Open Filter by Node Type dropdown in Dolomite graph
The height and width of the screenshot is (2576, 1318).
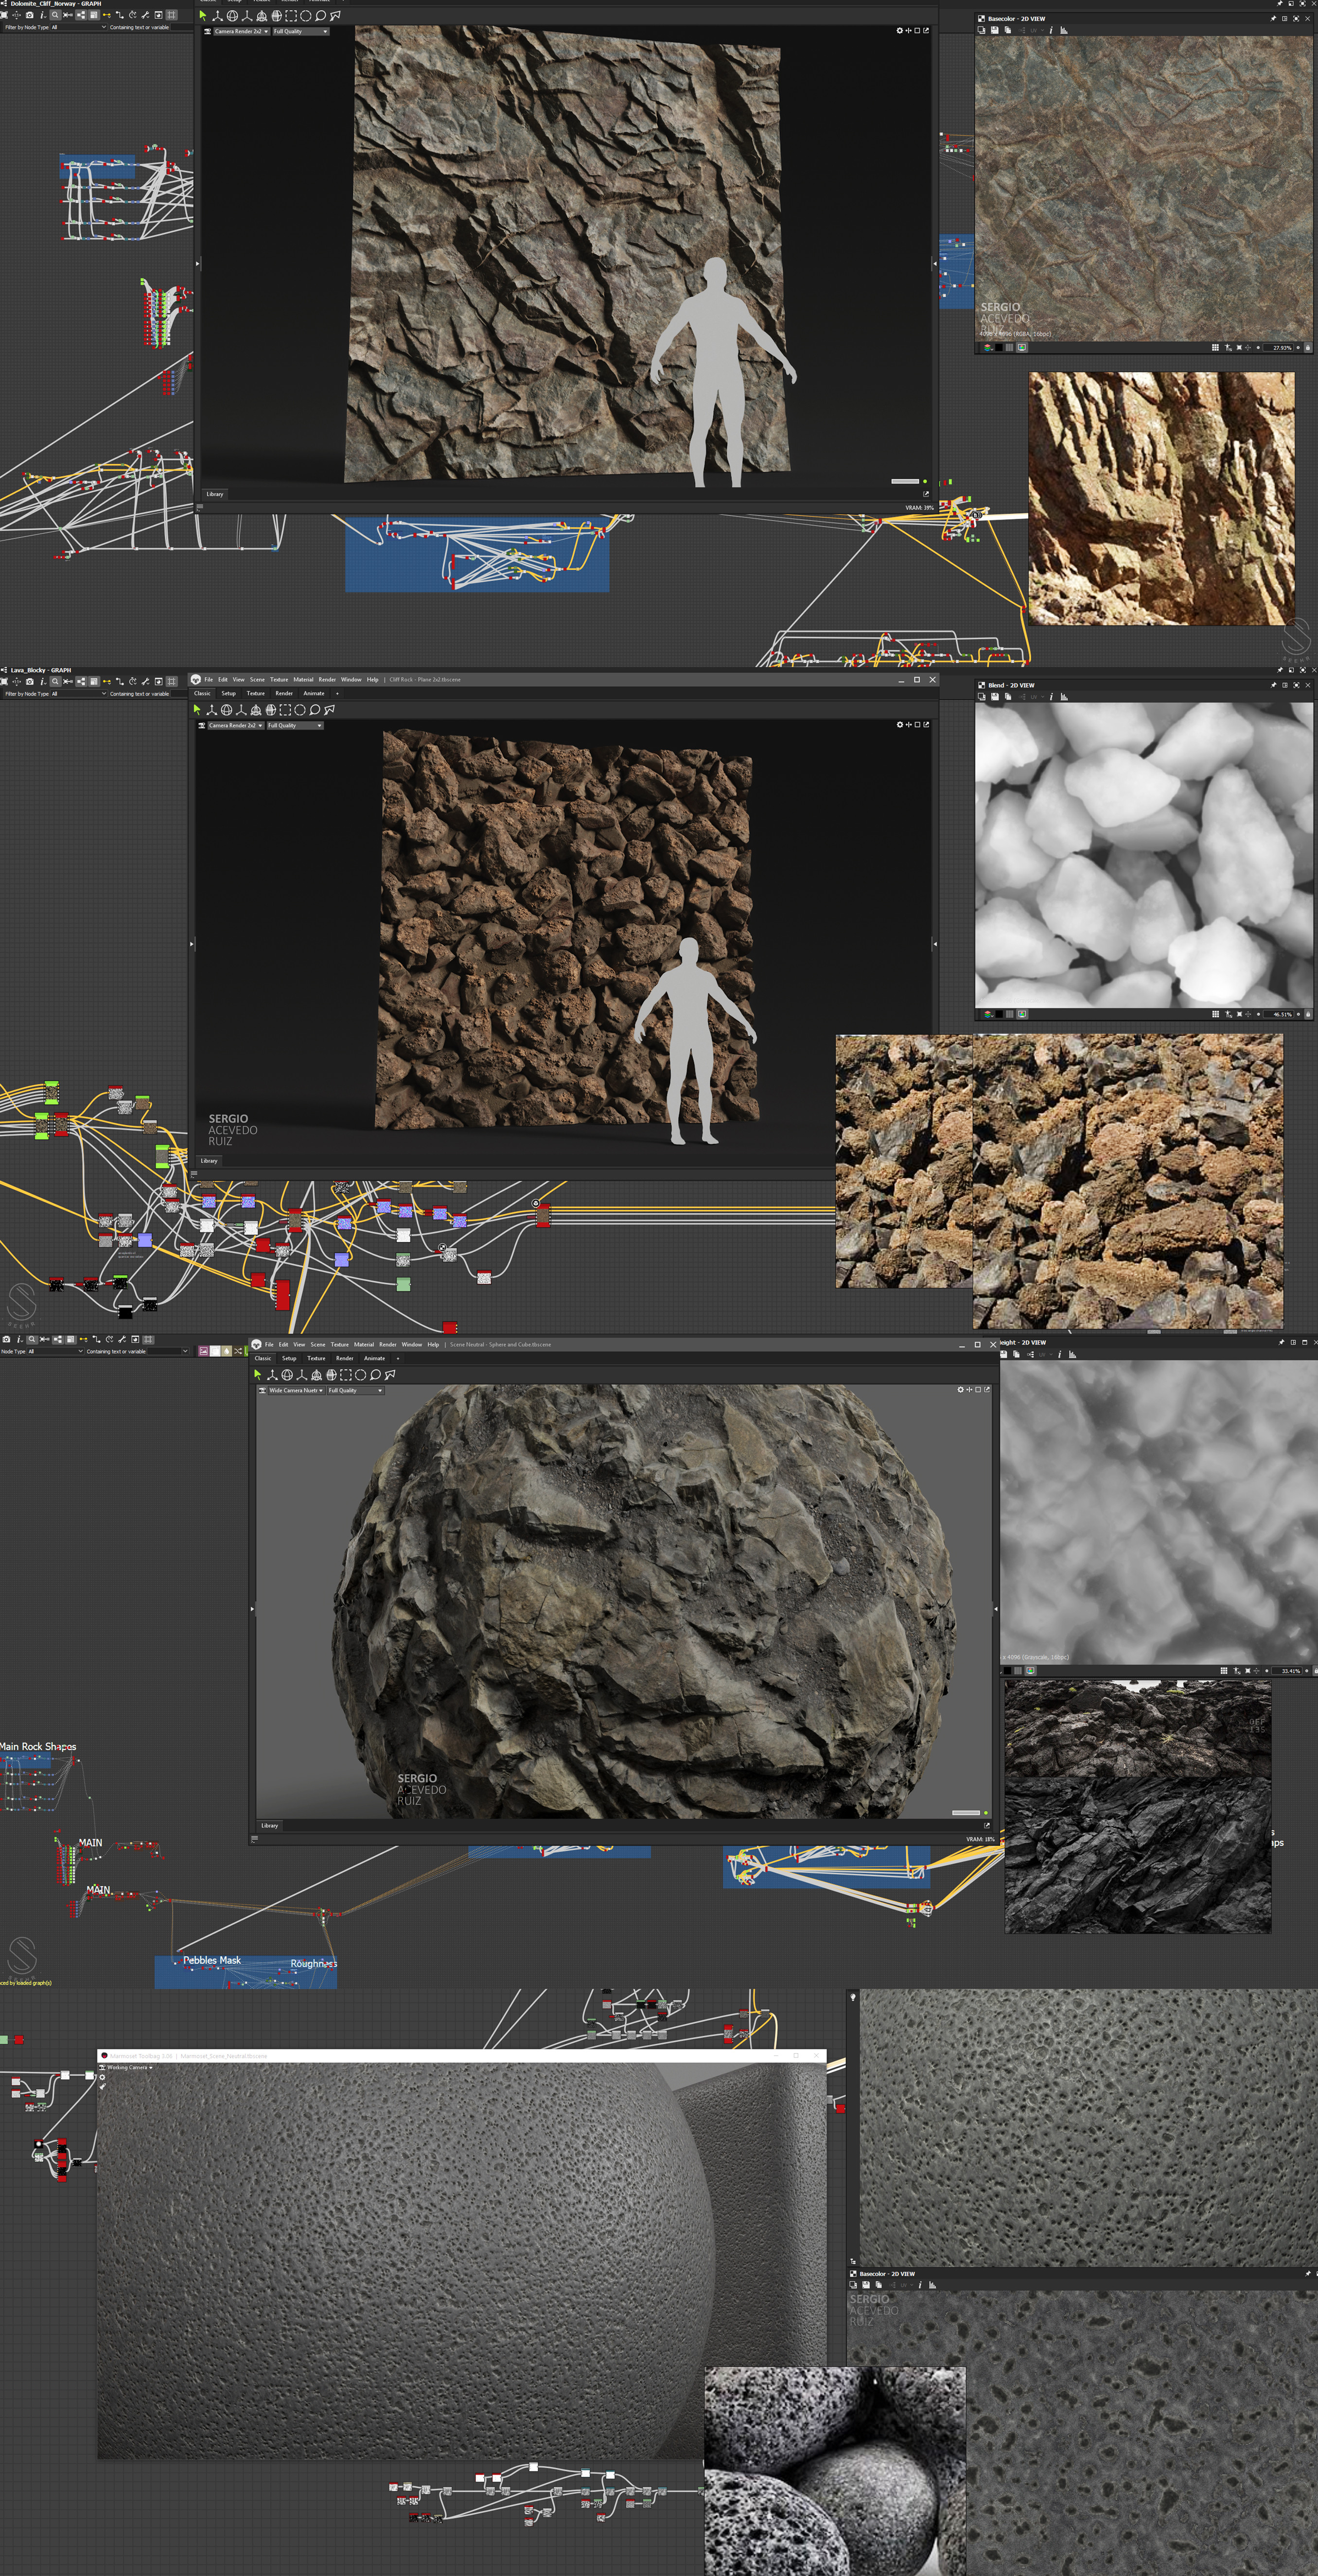click(78, 27)
